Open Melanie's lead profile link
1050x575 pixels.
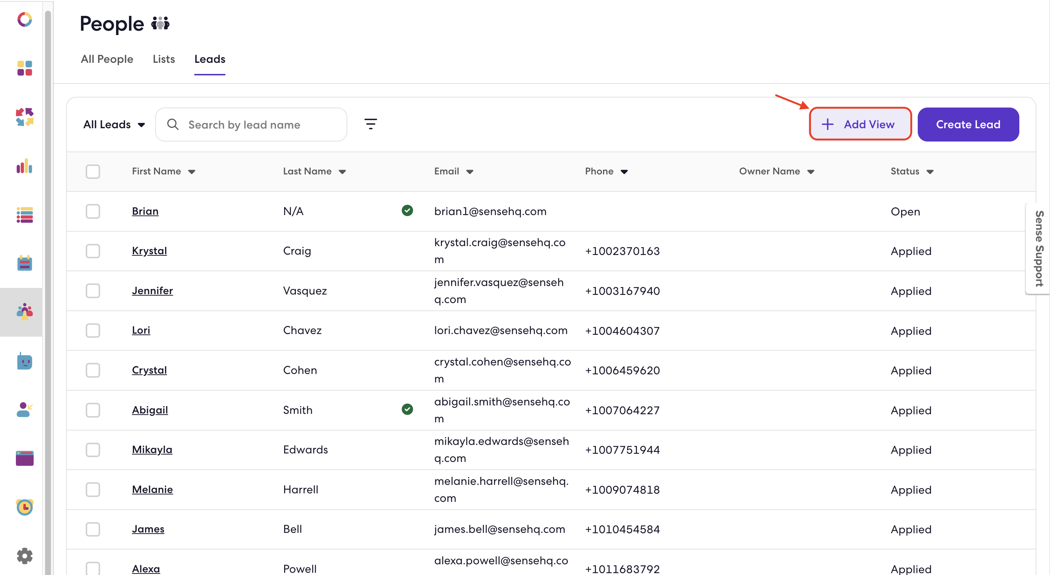(153, 489)
